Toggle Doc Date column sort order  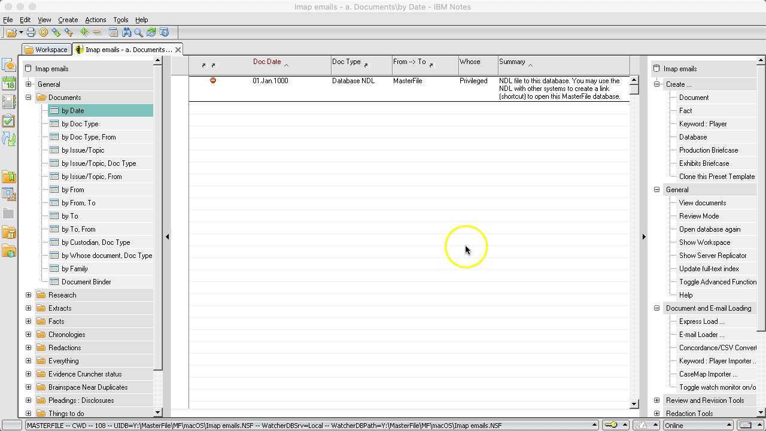pos(268,62)
